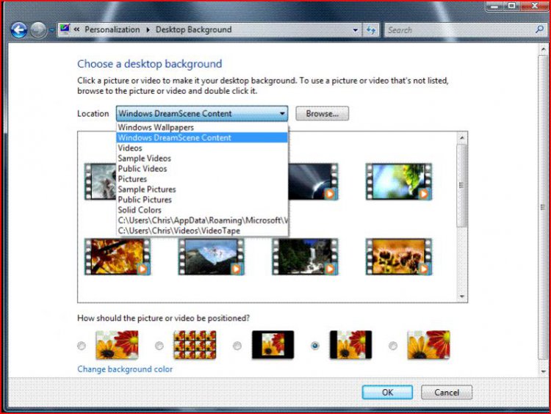
Task: Choose Solid Colors option
Action: [x=202, y=210]
